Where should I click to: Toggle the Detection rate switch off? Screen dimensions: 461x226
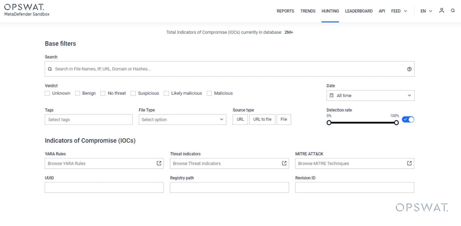coord(408,119)
